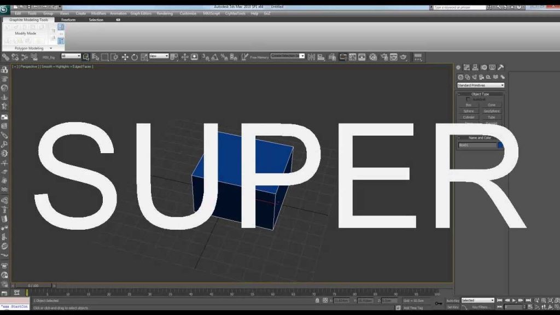Click the object color swatch beside Box01

501,145
